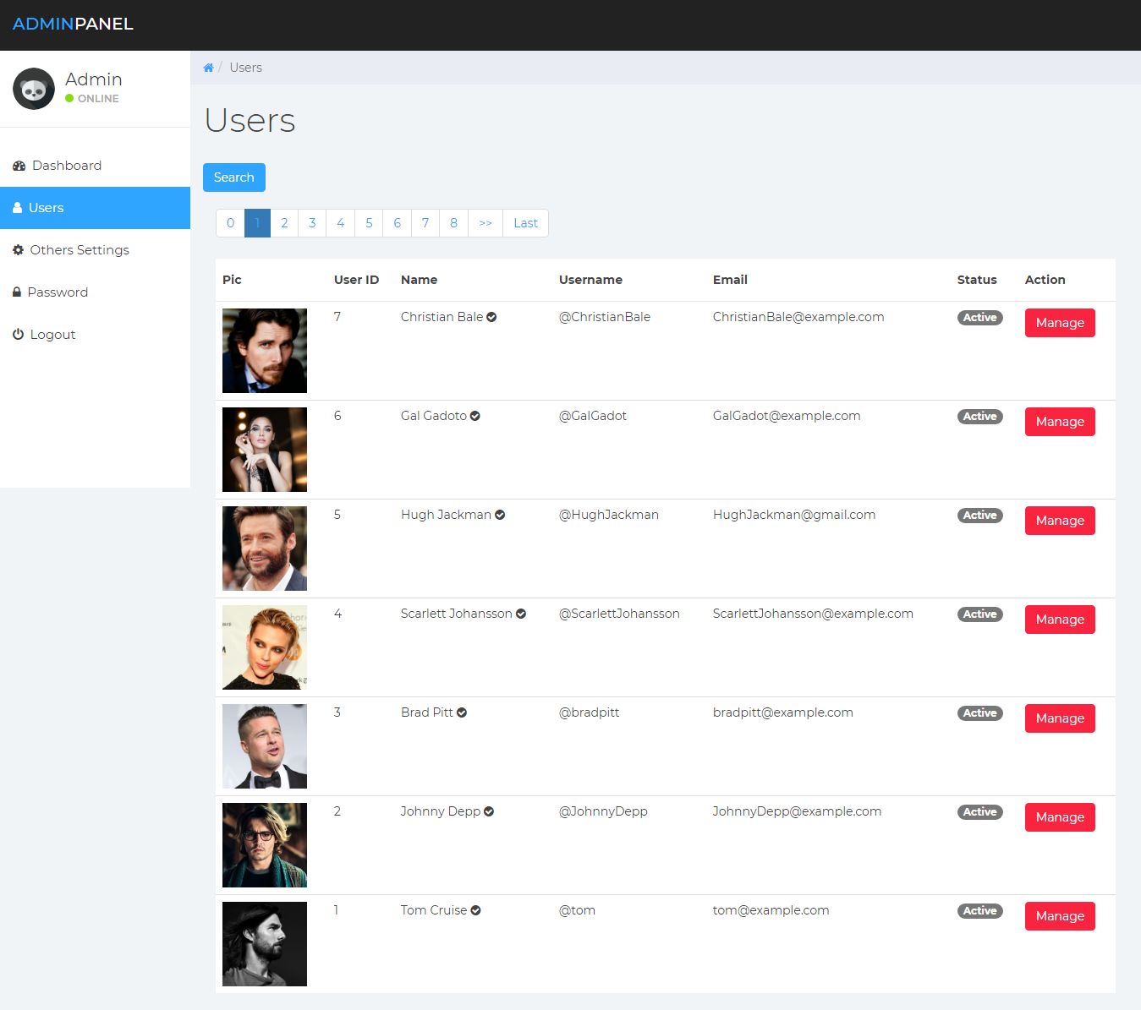The width and height of the screenshot is (1141, 1010).
Task: Click Christian Bale's profile picture
Action: [x=265, y=351]
